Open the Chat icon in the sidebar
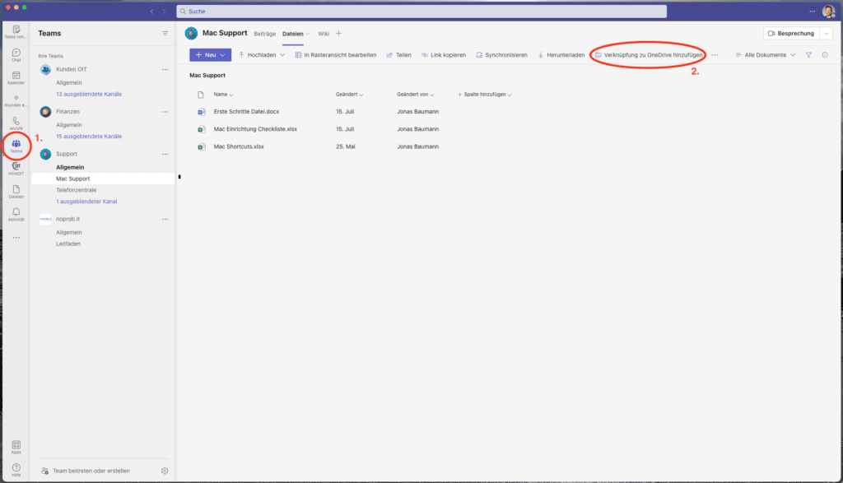Viewport: 843px width, 483px height. (16, 51)
